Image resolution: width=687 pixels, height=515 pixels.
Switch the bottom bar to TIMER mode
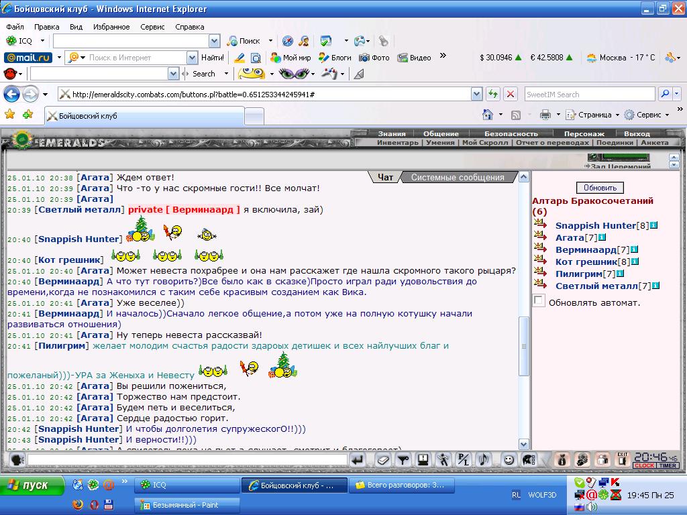[x=668, y=465]
